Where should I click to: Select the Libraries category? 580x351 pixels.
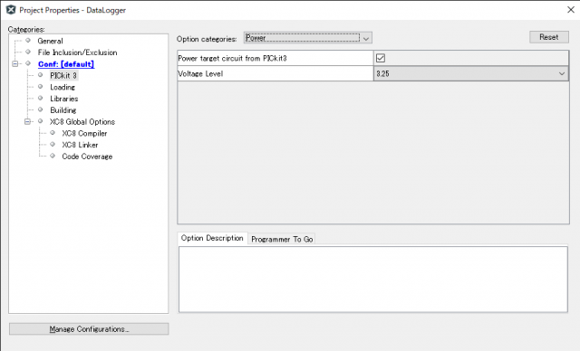(64, 99)
